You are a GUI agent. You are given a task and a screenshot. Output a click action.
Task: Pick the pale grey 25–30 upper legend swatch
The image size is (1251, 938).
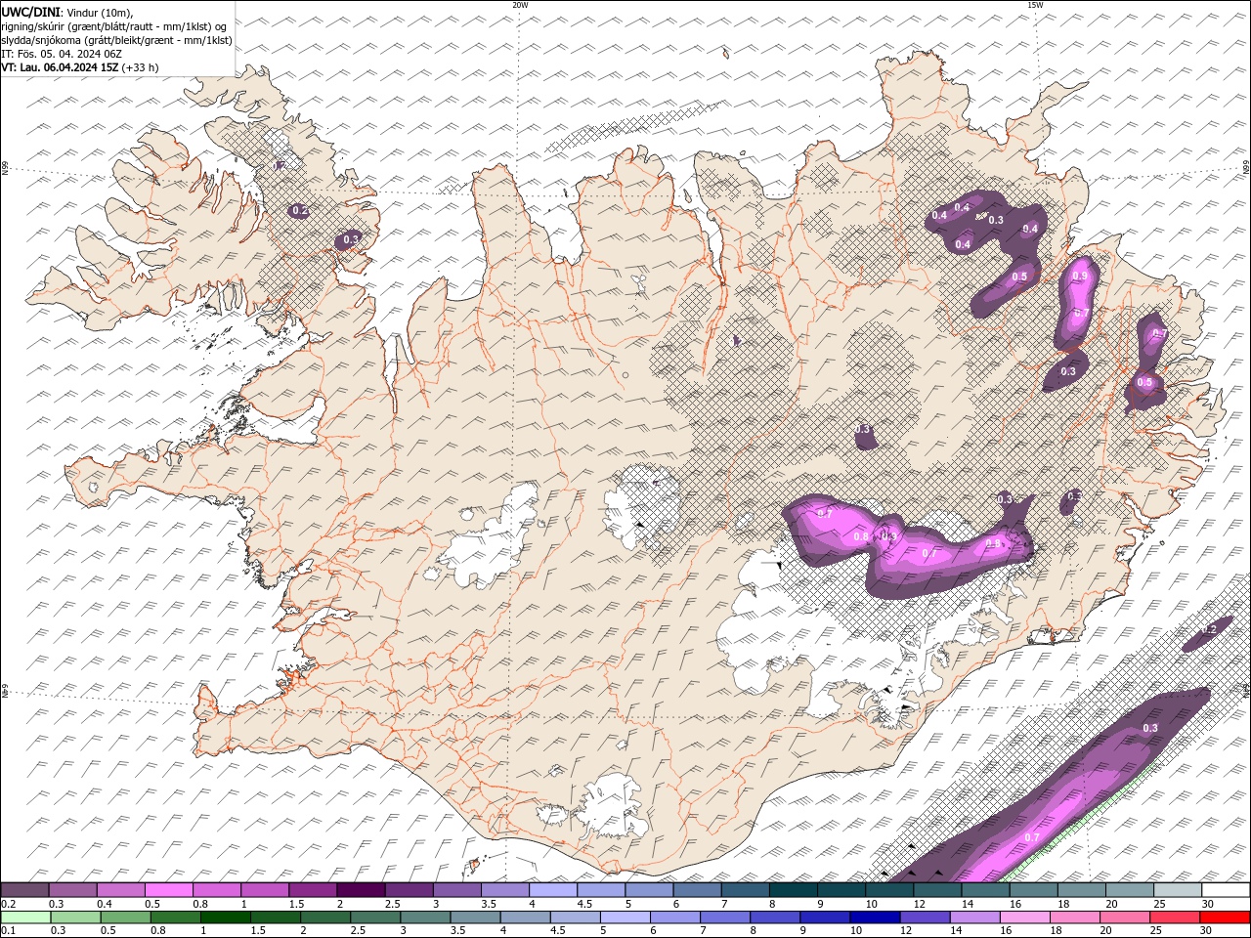click(x=1178, y=890)
